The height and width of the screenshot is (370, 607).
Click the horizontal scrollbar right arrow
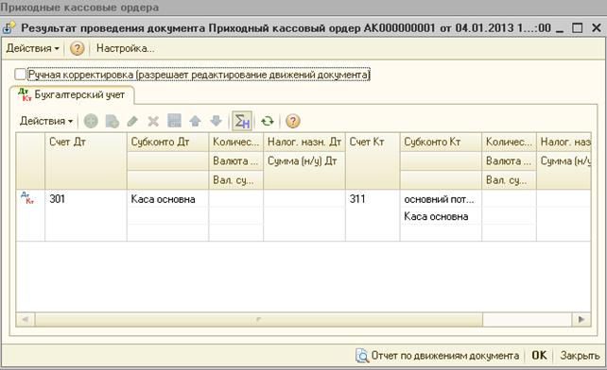(x=581, y=319)
